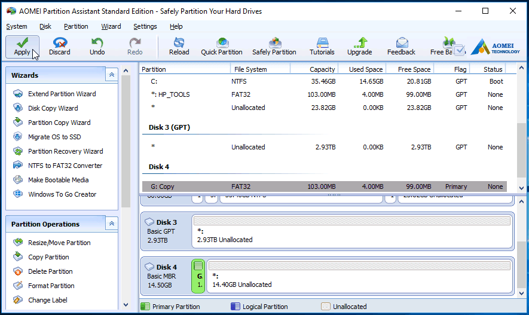Choose Delete Partition operation
The image size is (529, 315).
tap(50, 271)
